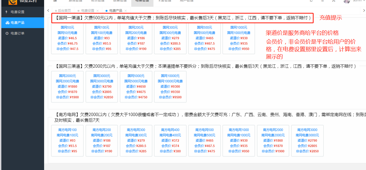Activate the 电费产品 page tab
The height and width of the screenshot is (170, 366).
(115, 11)
